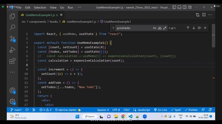222x124 pixels.
Task: Open Manage settings gear icon
Action: pos(12,102)
